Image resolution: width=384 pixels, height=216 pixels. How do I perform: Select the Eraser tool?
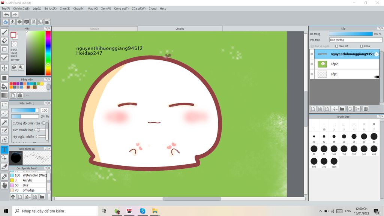coord(4,40)
